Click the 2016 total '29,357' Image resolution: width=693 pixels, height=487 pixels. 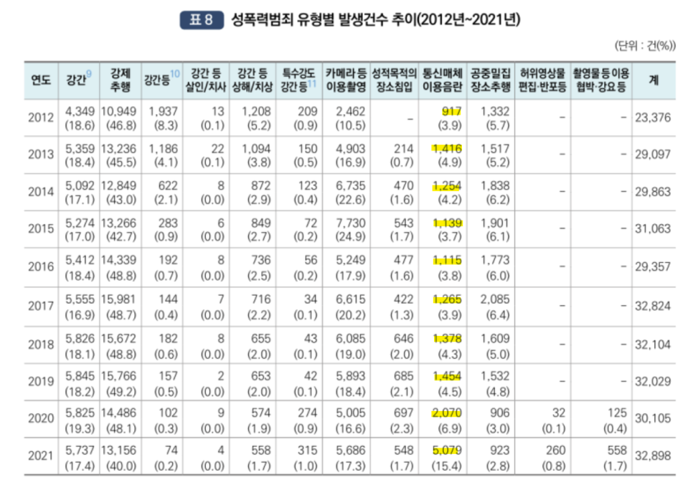[653, 267]
